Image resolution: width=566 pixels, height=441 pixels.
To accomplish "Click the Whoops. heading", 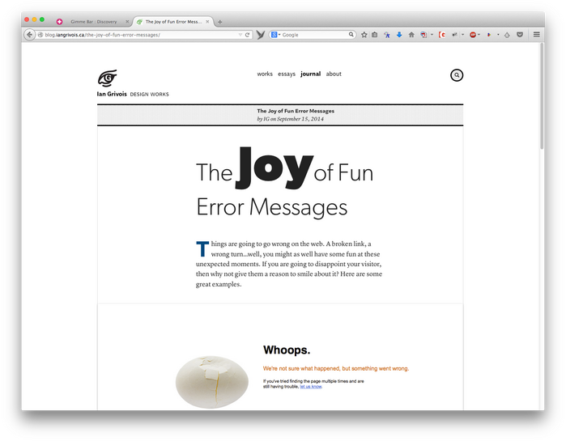I will (x=287, y=350).
